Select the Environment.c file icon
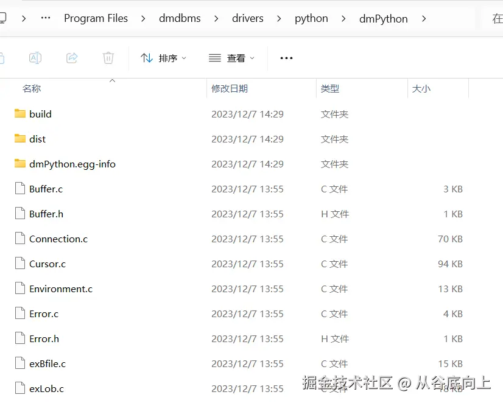This screenshot has width=503, height=403. coord(20,289)
